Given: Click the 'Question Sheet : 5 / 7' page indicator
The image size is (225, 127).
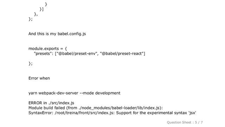Looking at the screenshot, I should point(185,122).
